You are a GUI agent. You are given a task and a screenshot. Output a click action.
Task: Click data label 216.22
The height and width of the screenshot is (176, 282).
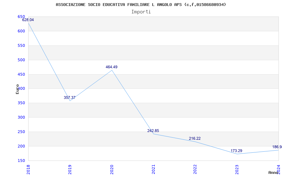pyautogui.click(x=195, y=138)
